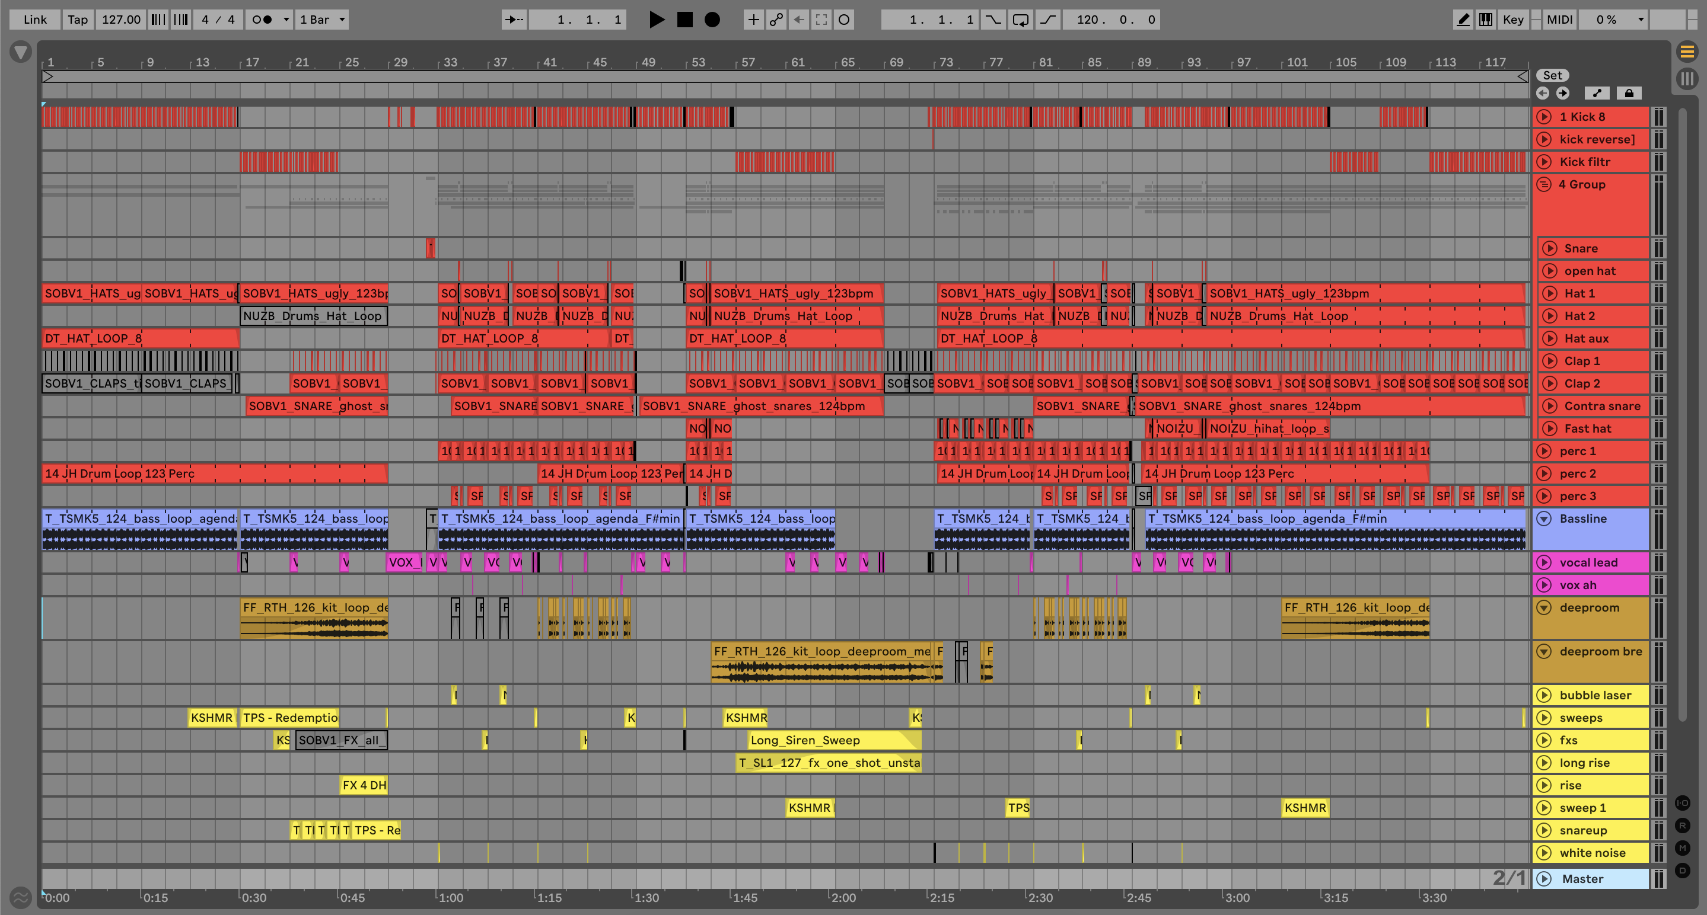
Task: Toggle the computer MIDI keyboard icon
Action: point(1486,19)
